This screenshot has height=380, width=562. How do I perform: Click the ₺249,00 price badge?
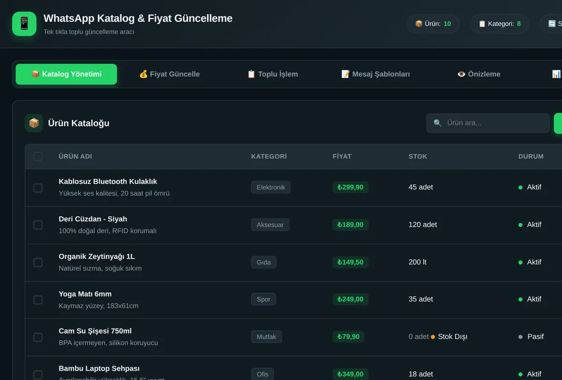[351, 299]
